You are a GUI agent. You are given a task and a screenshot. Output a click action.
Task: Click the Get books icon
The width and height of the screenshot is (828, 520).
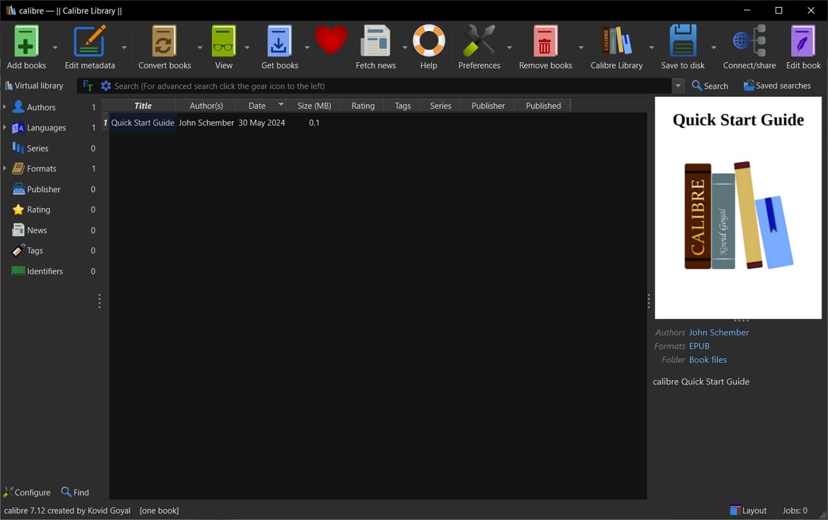[280, 41]
